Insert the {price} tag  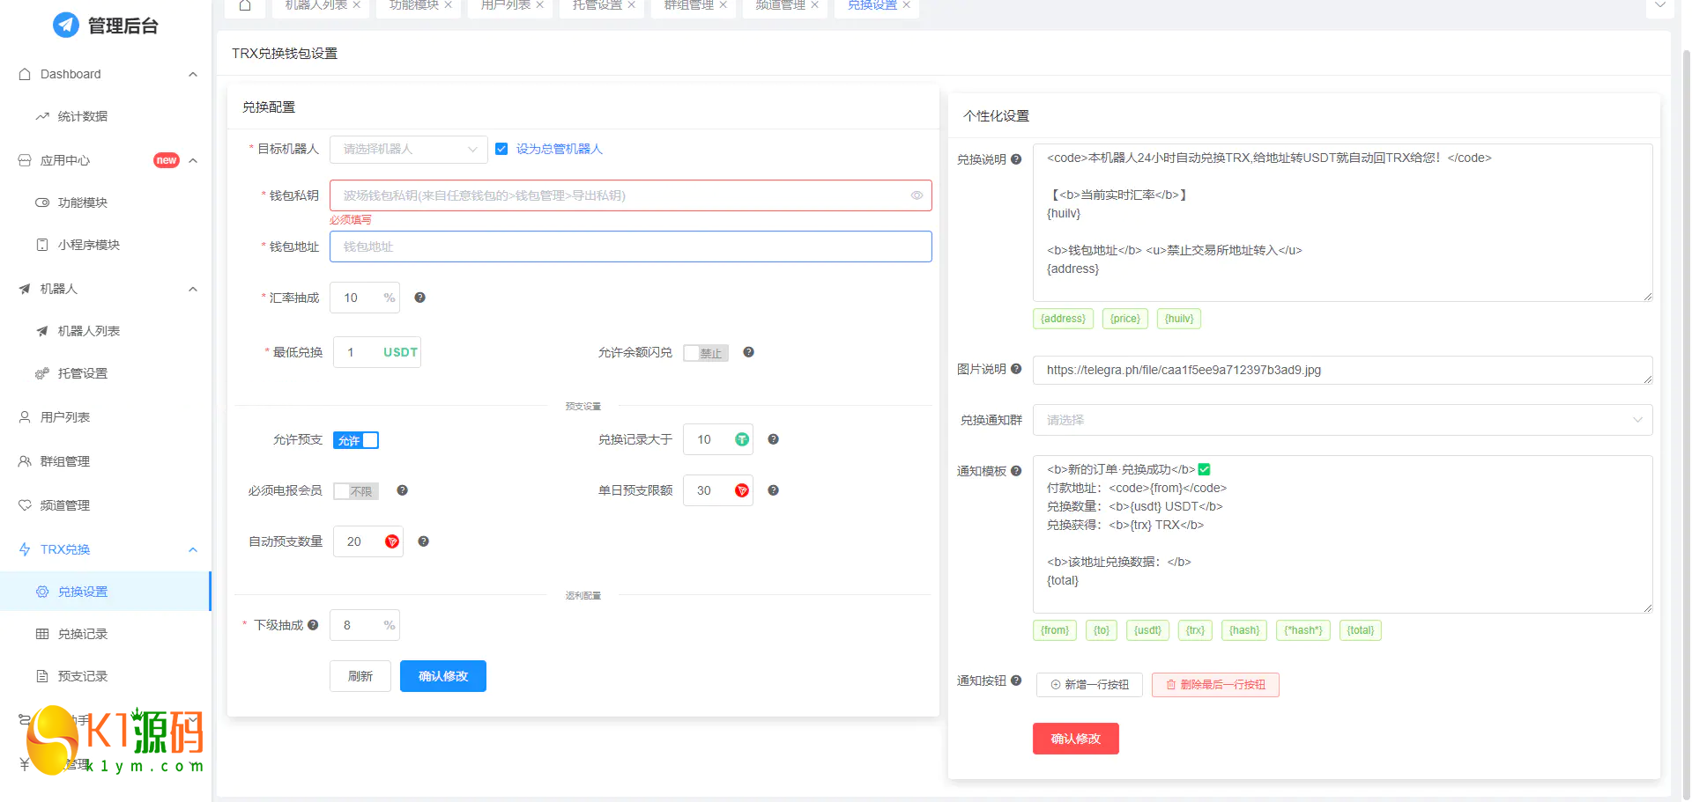[1125, 319]
